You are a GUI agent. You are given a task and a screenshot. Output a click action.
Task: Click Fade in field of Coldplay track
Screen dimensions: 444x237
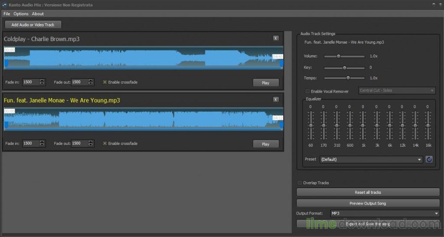pos(31,82)
